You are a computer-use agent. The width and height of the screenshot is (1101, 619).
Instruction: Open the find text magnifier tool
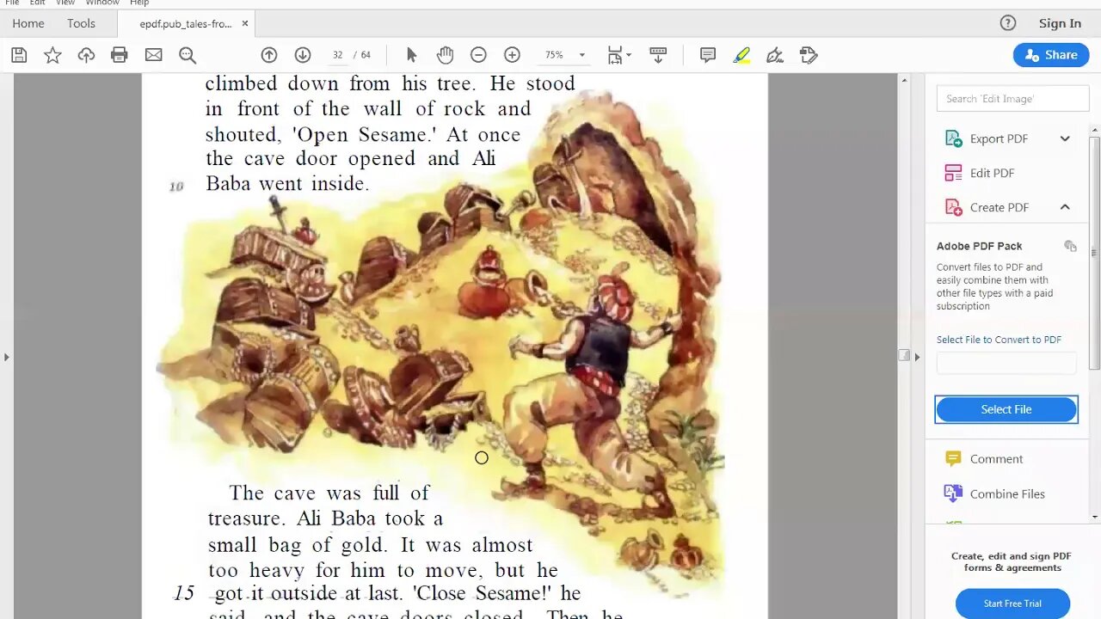click(188, 55)
